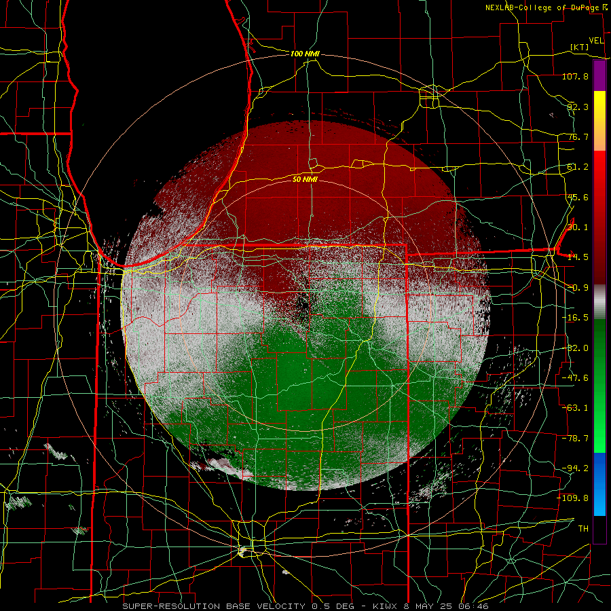
Task: Select the -63.1 legend value
Action: [x=575, y=408]
